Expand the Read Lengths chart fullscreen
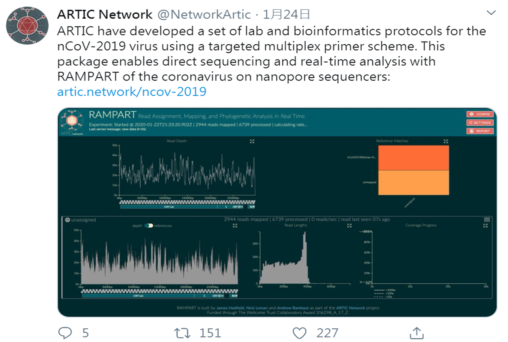Viewport: 508px width, 342px height. pos(349,226)
